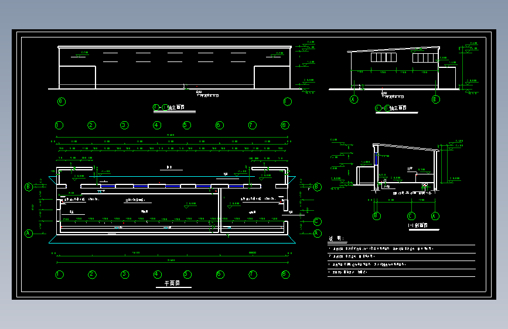The height and width of the screenshot is (329, 508).
Task: Click axis bubble B under section drawing
Action: click(377, 215)
